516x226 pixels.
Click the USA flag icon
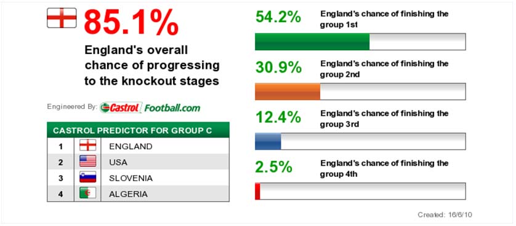(x=88, y=162)
